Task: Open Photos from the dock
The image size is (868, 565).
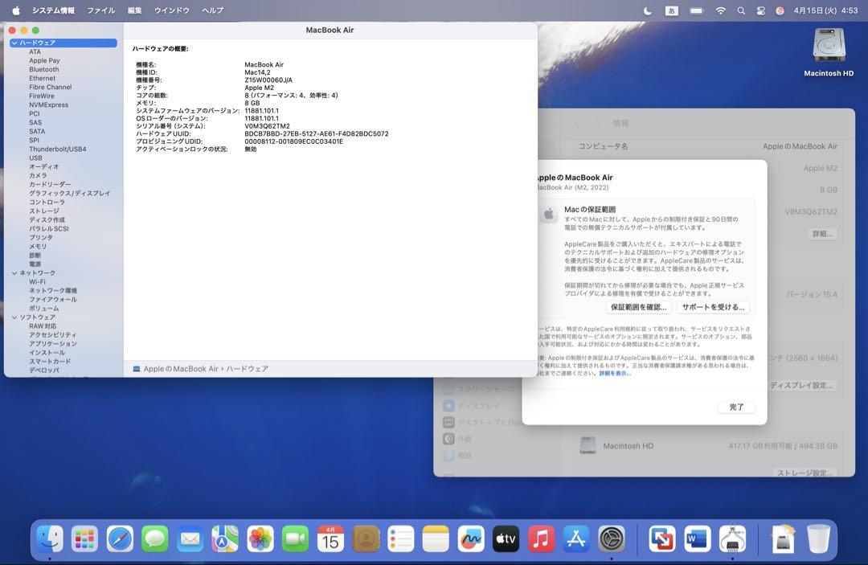Action: (x=260, y=539)
